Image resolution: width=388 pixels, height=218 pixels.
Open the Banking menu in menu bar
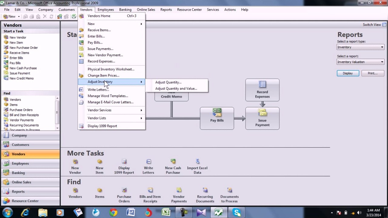click(125, 10)
